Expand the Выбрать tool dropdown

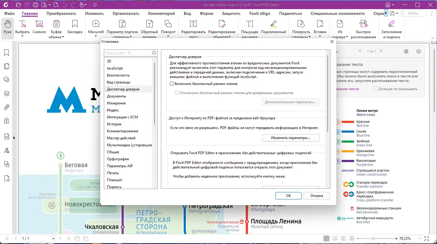point(22,36)
